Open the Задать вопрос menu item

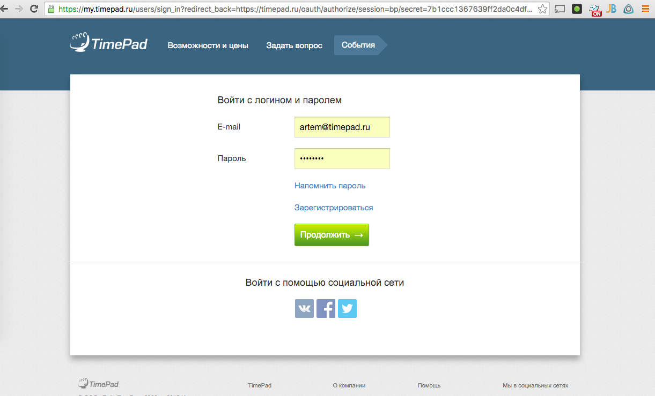[294, 45]
